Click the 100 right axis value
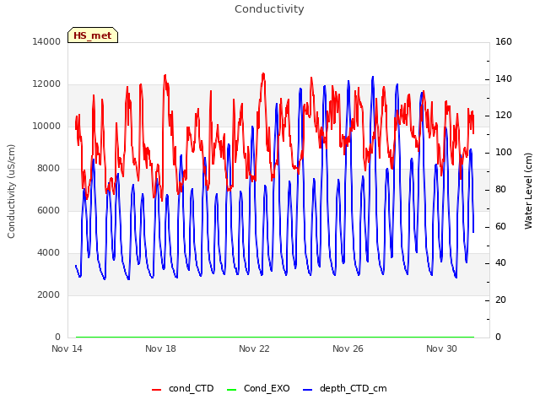Image resolution: width=540 pixels, height=405 pixels. [x=504, y=153]
